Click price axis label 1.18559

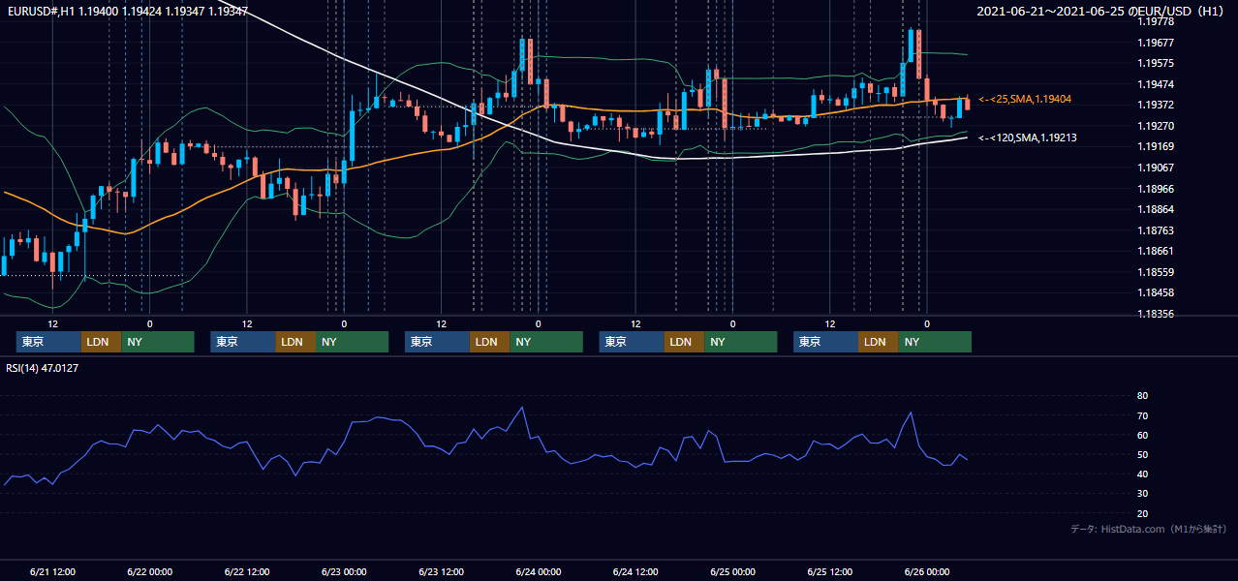[1156, 272]
